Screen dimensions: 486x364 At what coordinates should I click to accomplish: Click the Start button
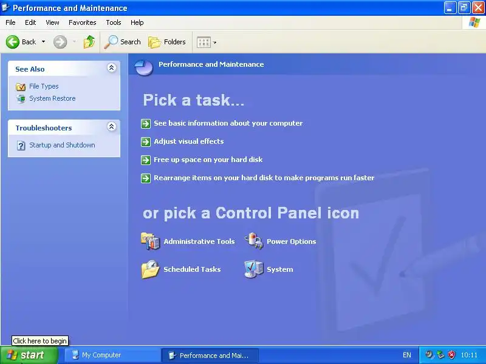(29, 355)
